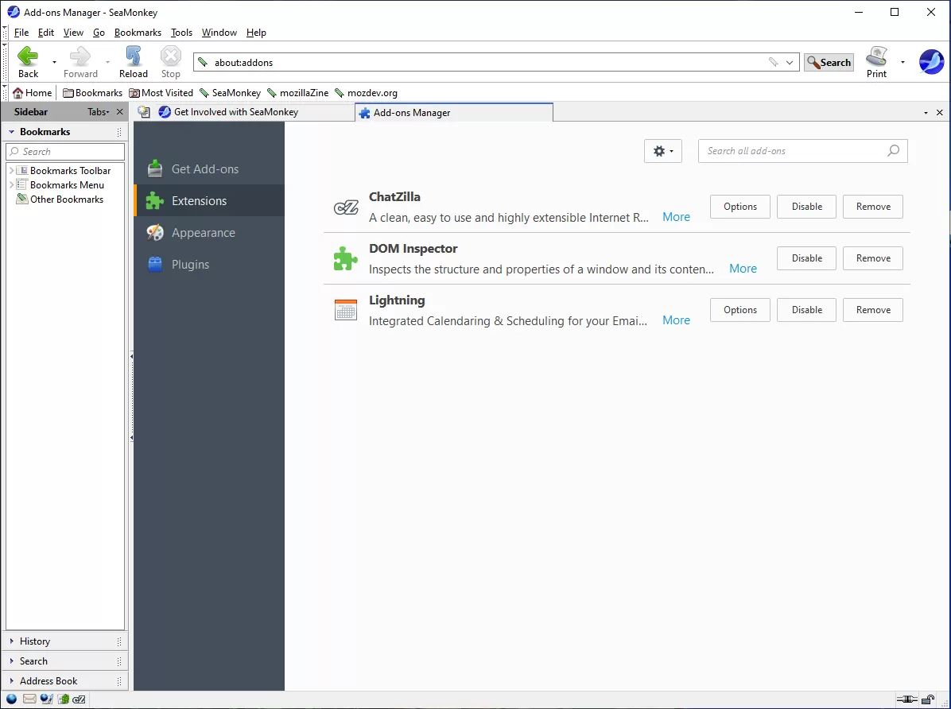Open Navigator using the globe status bar icon
Image resolution: width=951 pixels, height=709 pixels.
[x=11, y=699]
